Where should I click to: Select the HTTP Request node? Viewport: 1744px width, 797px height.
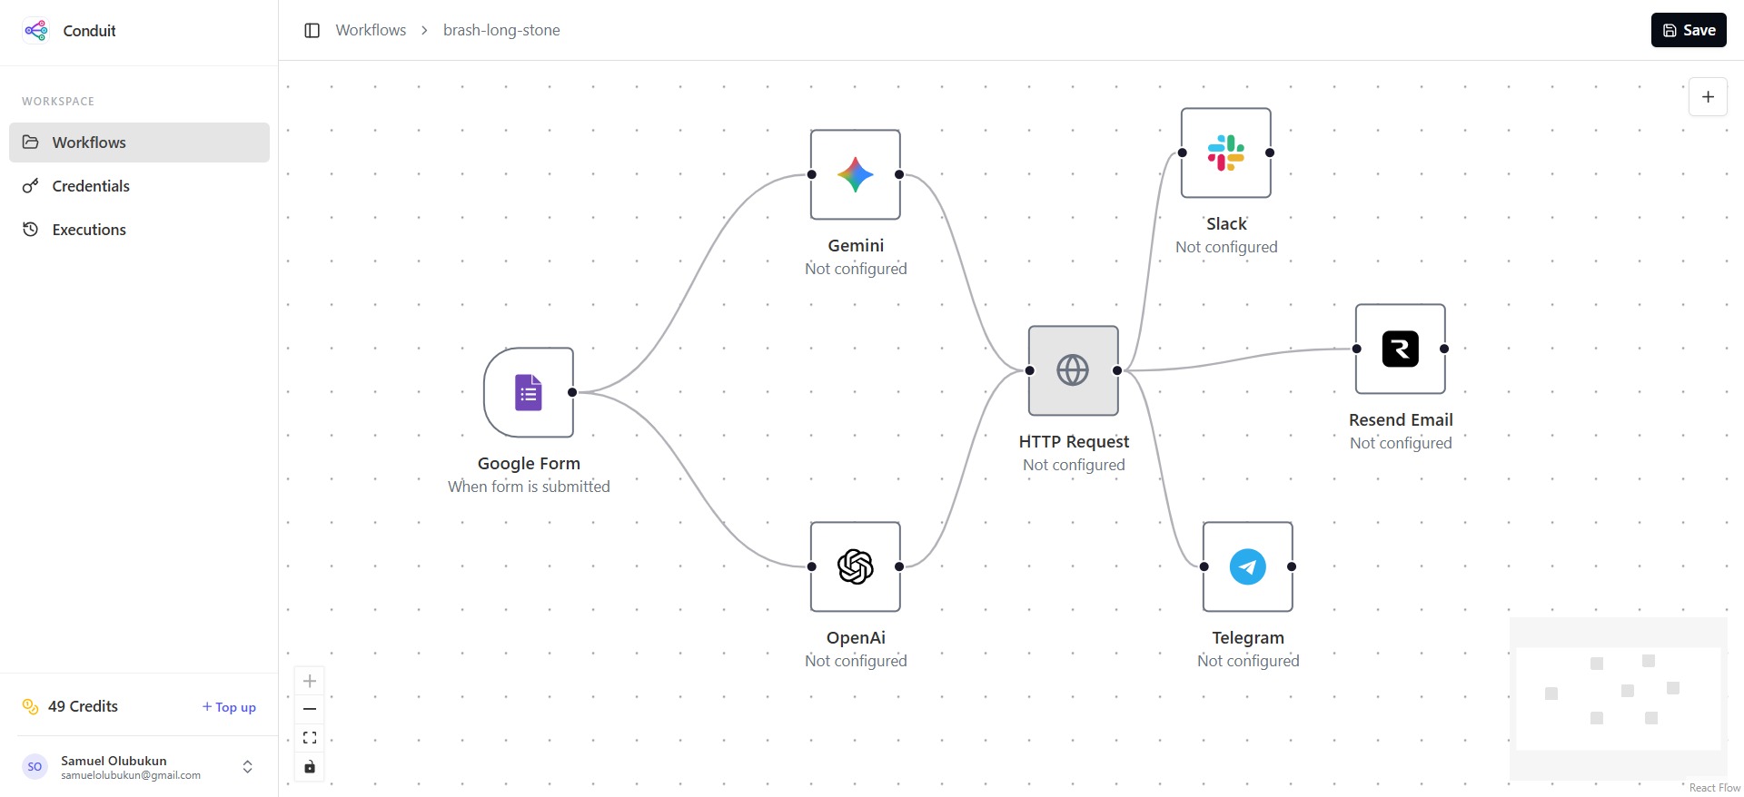coord(1074,370)
